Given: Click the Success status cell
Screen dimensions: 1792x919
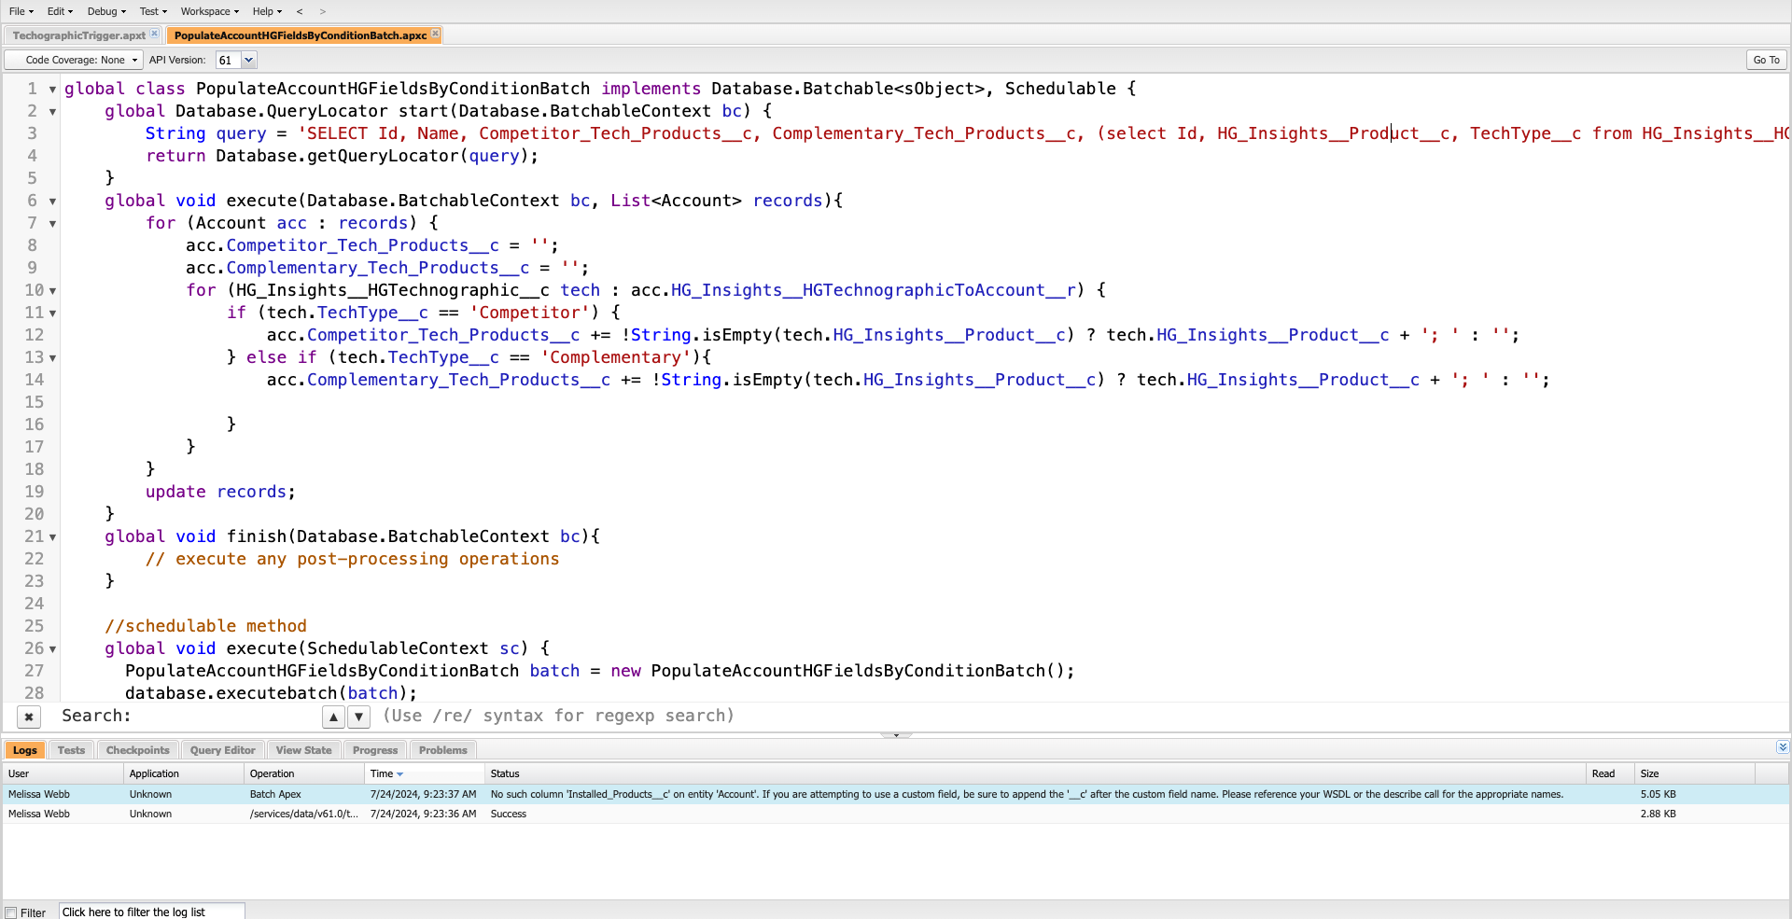Looking at the screenshot, I should tap(509, 814).
